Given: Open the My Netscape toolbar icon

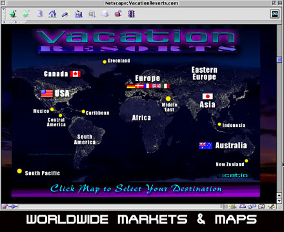Looking at the screenshot, I should tap(78, 14).
